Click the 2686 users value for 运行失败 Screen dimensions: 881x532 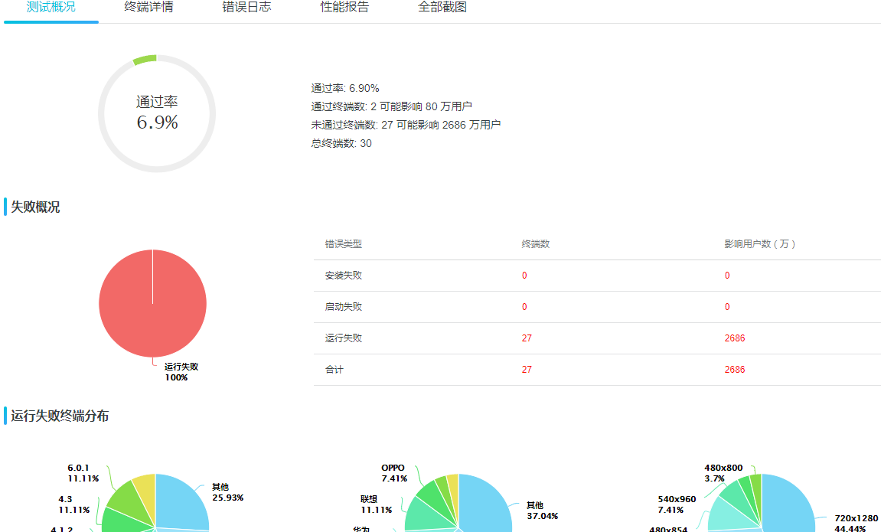click(734, 338)
